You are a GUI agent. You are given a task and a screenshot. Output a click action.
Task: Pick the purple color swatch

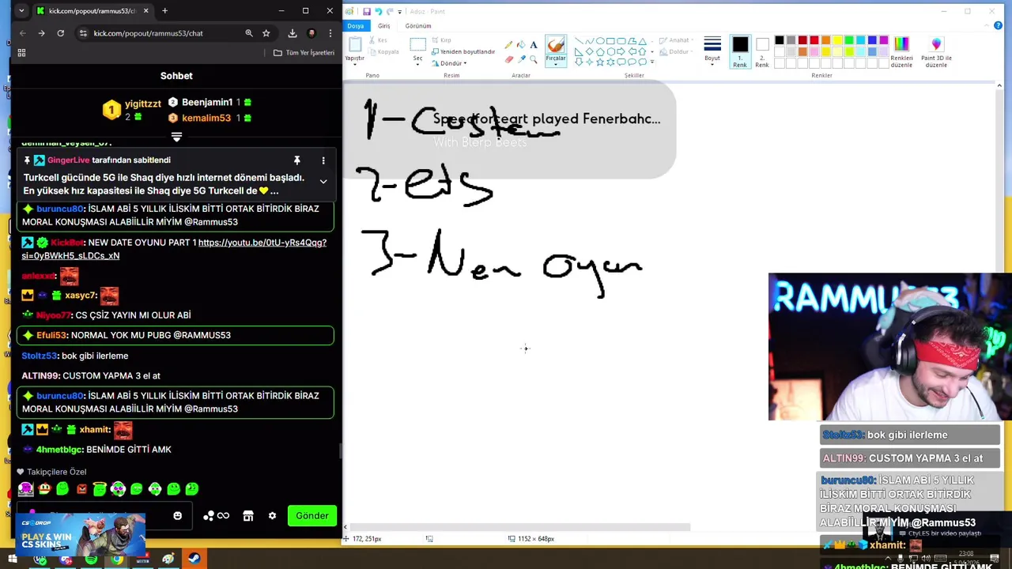coord(884,40)
